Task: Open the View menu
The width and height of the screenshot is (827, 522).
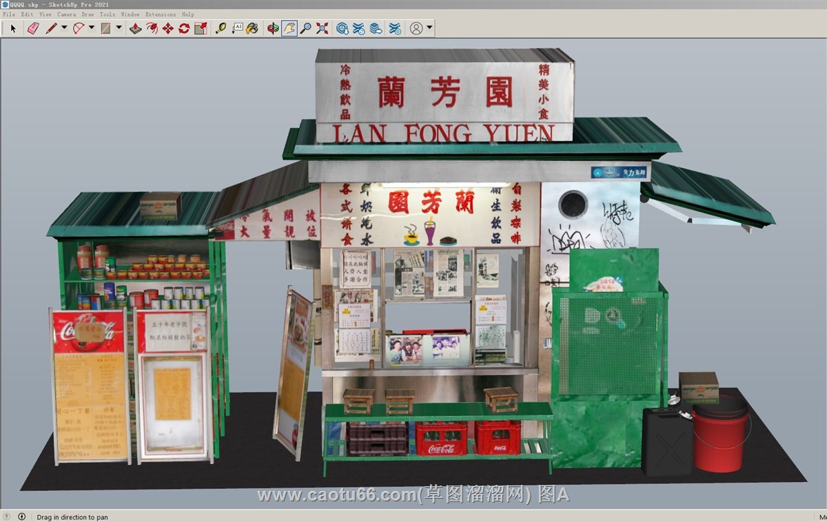Action: coord(45,14)
